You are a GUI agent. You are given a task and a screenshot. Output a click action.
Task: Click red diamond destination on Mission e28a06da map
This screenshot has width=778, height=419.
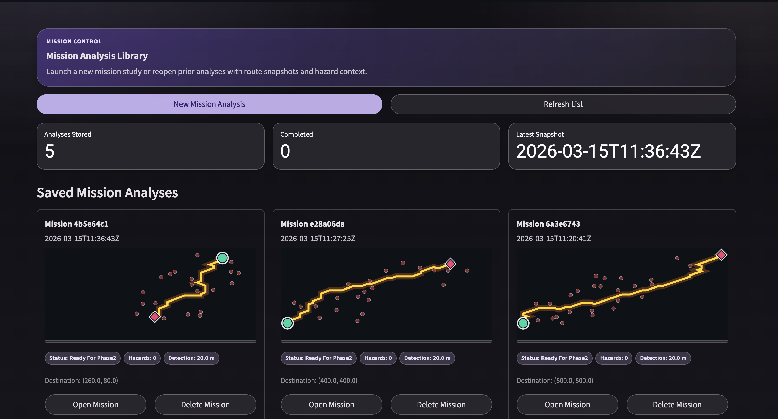pyautogui.click(x=450, y=264)
